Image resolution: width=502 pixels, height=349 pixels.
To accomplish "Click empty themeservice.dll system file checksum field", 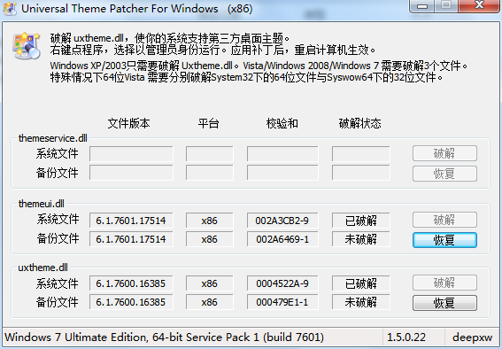I will 282,154.
